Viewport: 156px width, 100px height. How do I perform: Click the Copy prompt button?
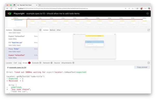tap(142, 67)
